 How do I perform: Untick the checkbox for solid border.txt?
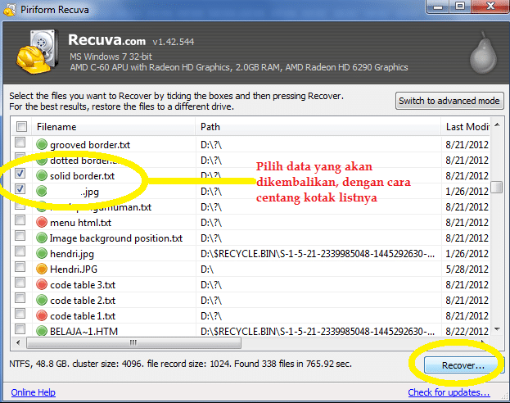click(x=20, y=174)
